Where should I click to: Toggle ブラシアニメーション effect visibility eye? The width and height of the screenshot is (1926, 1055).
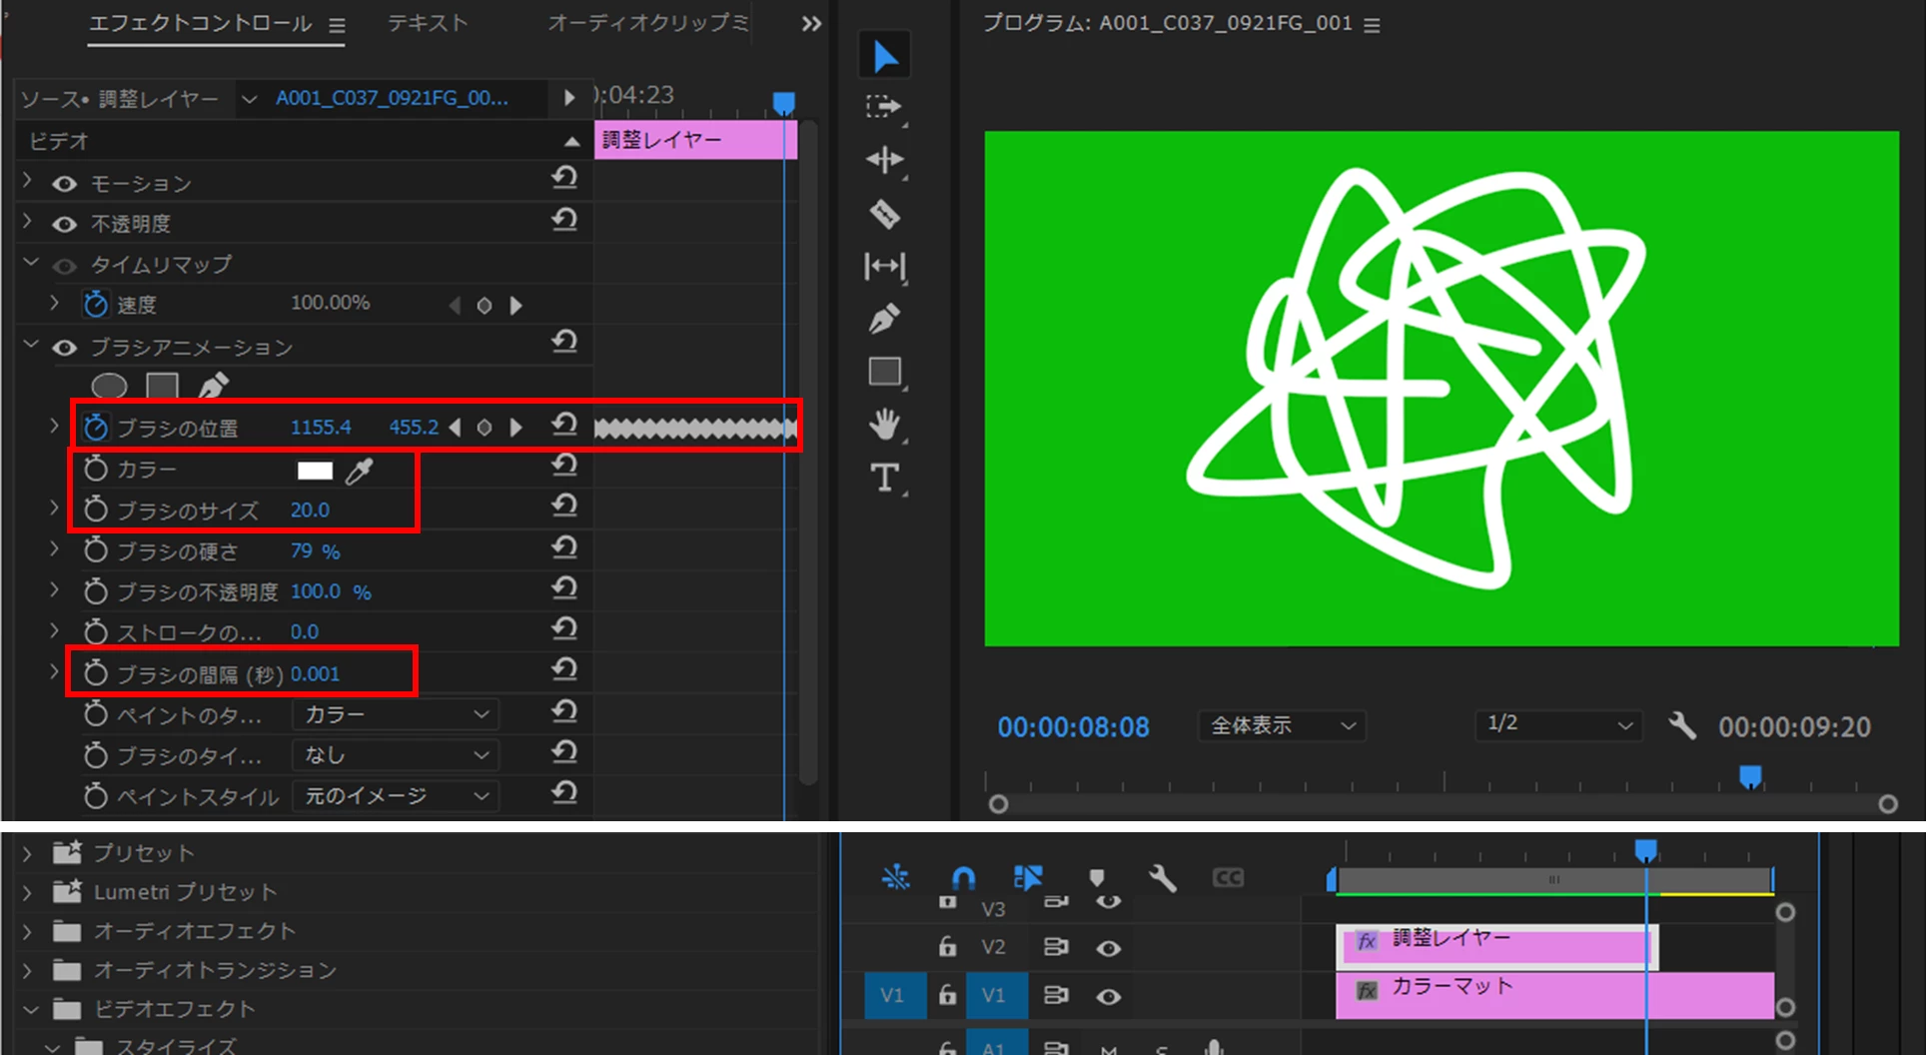coord(65,348)
